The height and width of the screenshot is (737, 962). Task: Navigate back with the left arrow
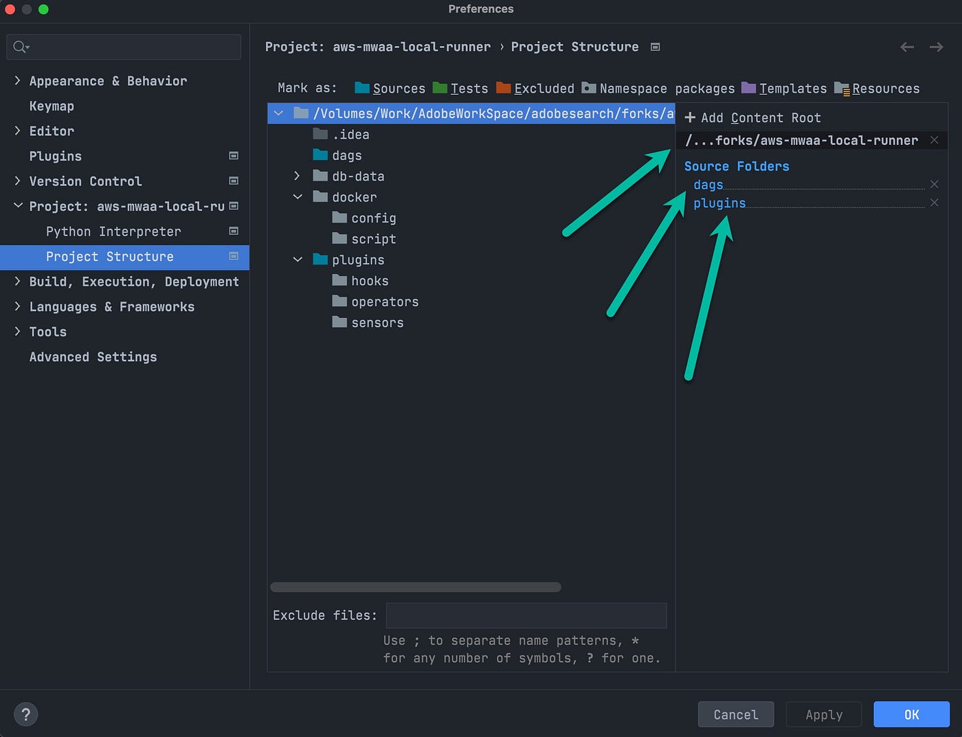click(907, 47)
